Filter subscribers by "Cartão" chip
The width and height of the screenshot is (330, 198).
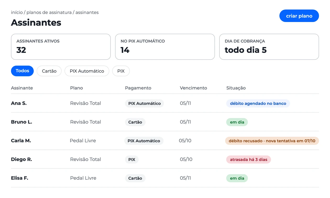coord(49,71)
